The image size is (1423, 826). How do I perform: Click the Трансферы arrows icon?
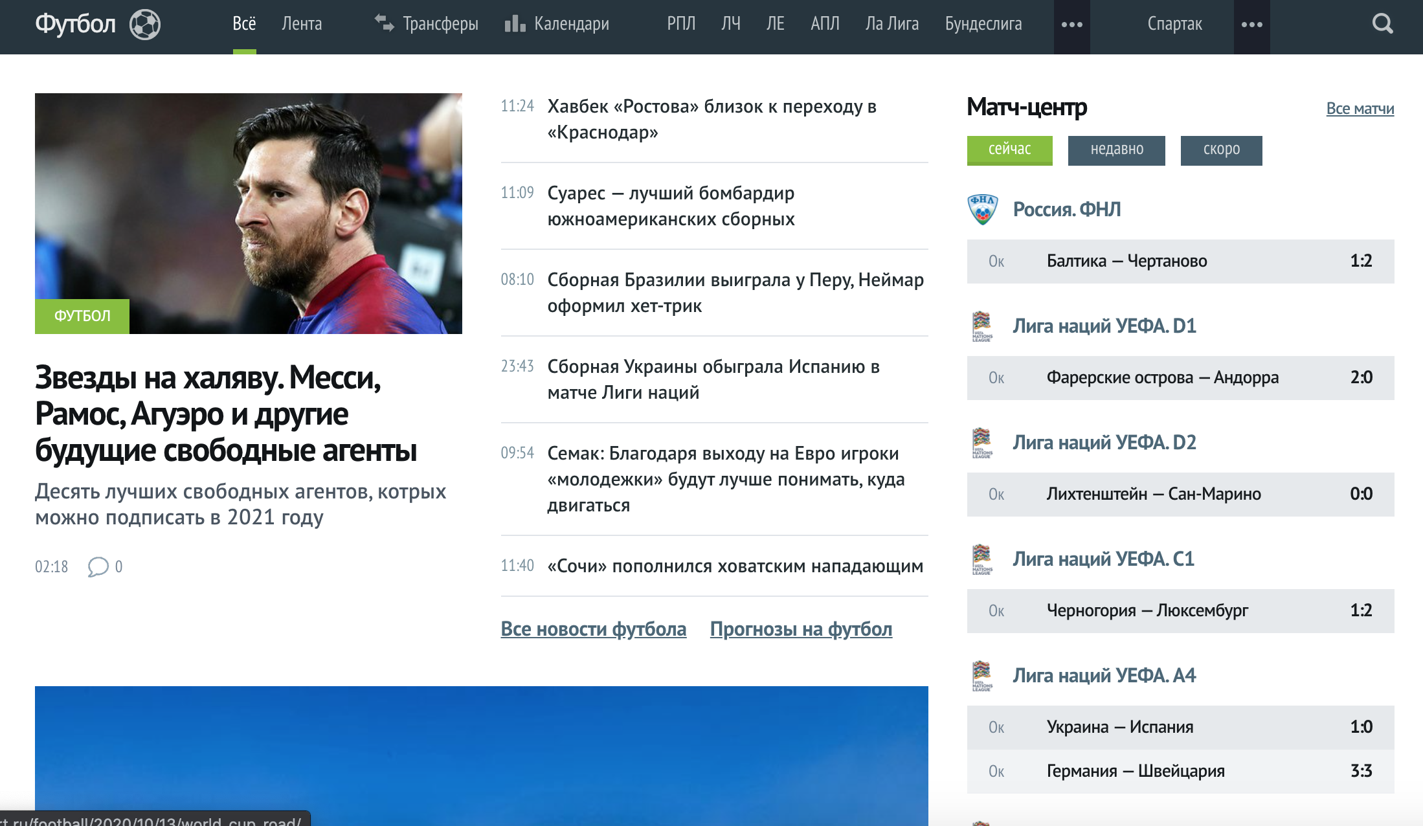coord(385,23)
